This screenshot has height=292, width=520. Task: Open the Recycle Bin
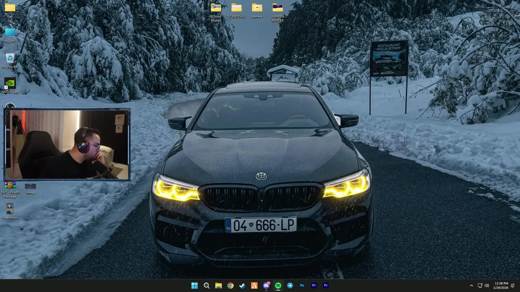10,61
